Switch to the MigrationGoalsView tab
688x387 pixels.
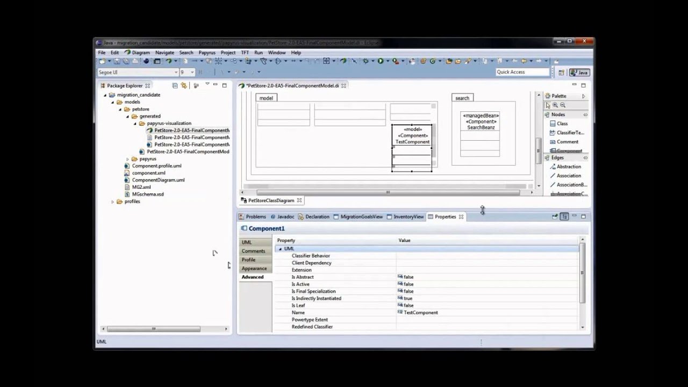pos(358,217)
